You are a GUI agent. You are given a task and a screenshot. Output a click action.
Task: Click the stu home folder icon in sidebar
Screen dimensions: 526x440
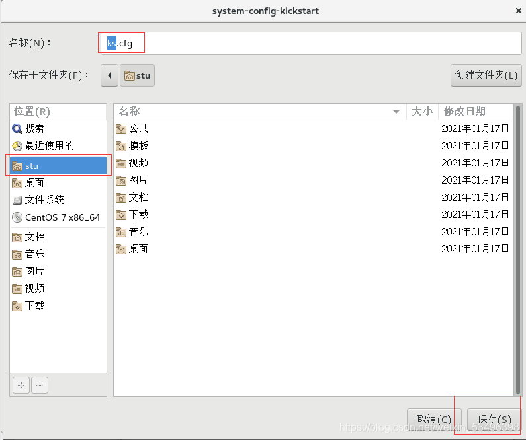(17, 166)
